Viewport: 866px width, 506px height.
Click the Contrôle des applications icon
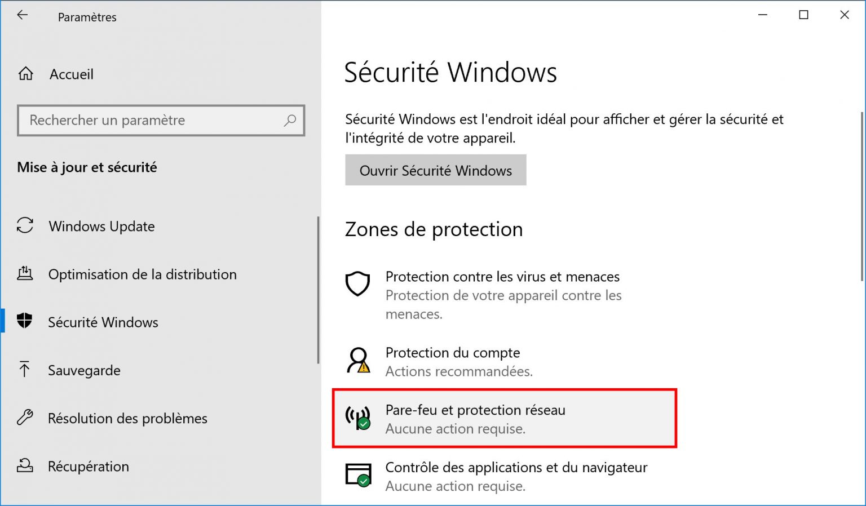(x=357, y=475)
